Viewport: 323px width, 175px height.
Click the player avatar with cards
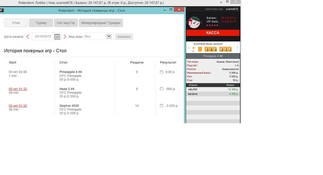194,22
